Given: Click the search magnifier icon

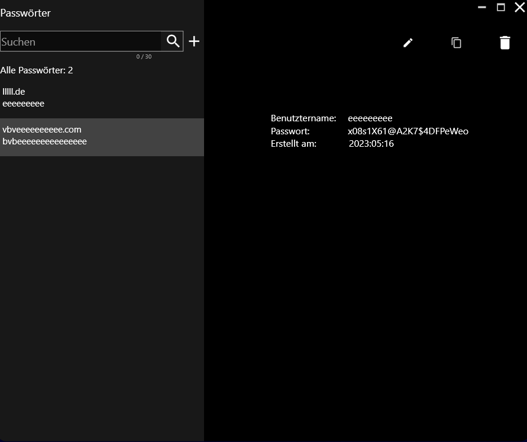Looking at the screenshot, I should (x=173, y=41).
